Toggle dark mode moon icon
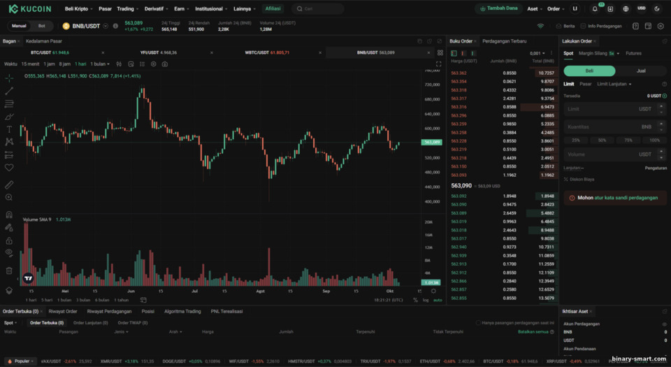This screenshot has width=671, height=367. click(657, 8)
